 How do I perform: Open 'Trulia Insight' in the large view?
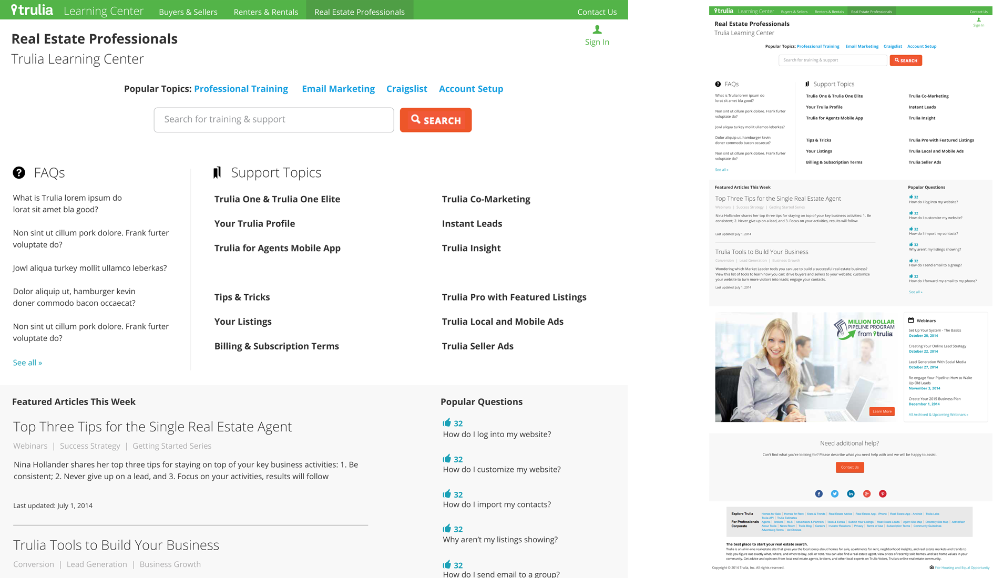(x=471, y=248)
